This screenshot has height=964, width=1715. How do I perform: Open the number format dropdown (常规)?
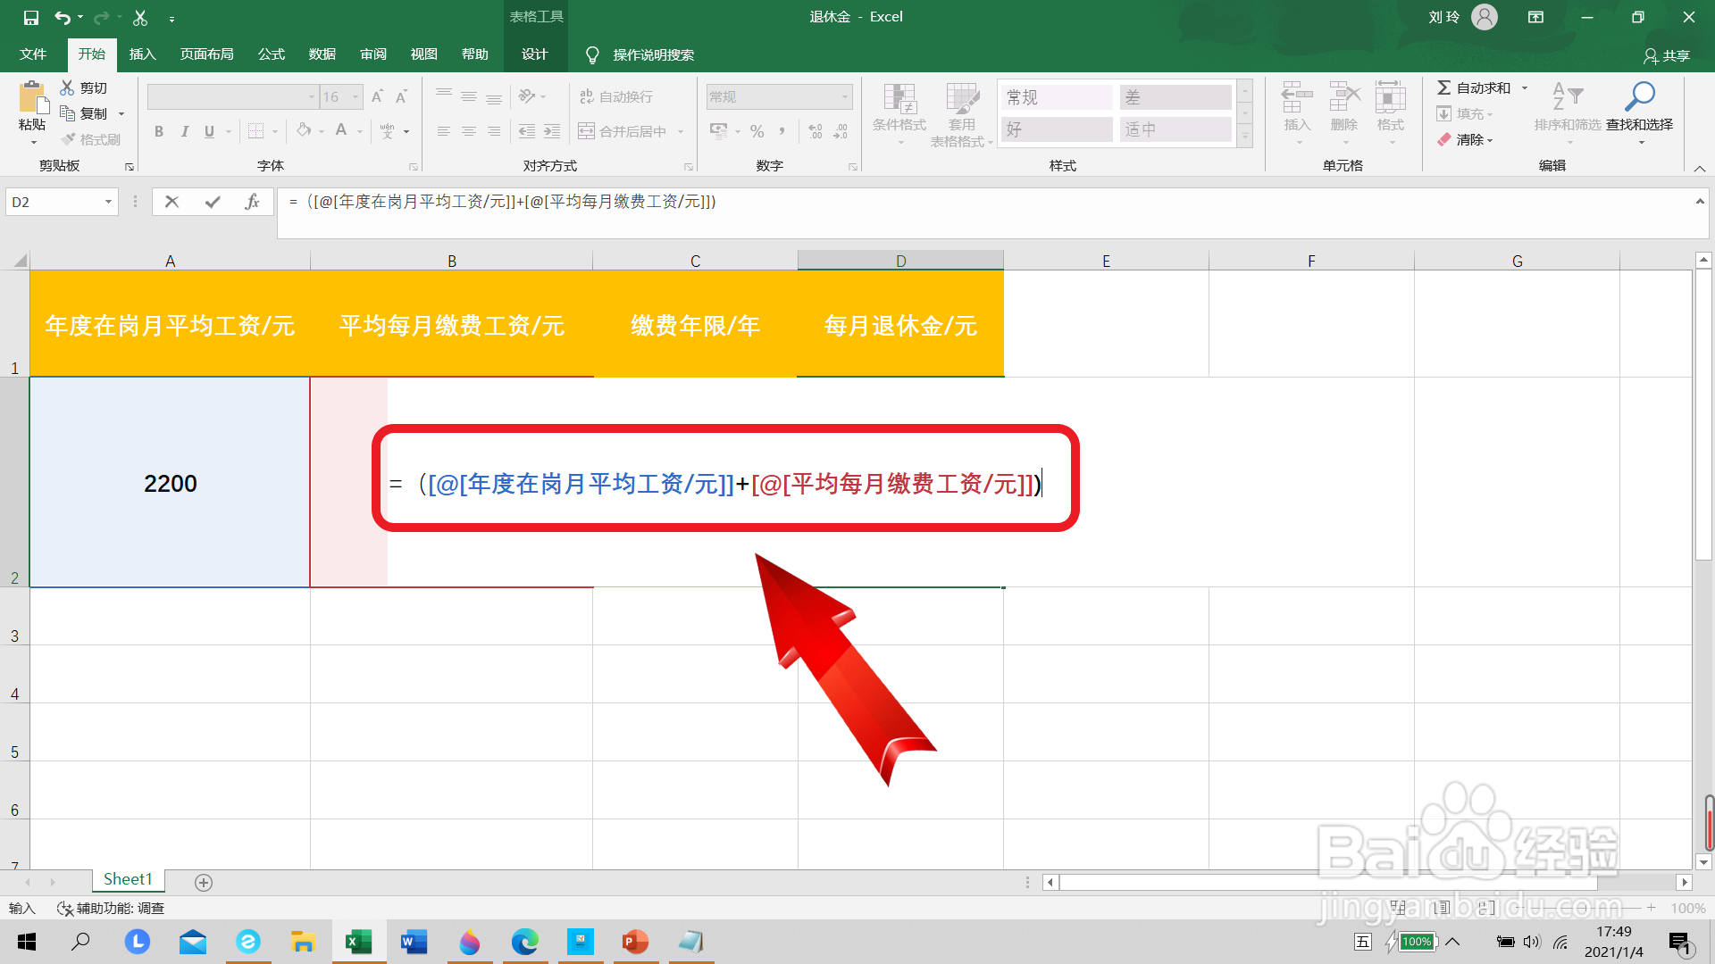pos(844,96)
